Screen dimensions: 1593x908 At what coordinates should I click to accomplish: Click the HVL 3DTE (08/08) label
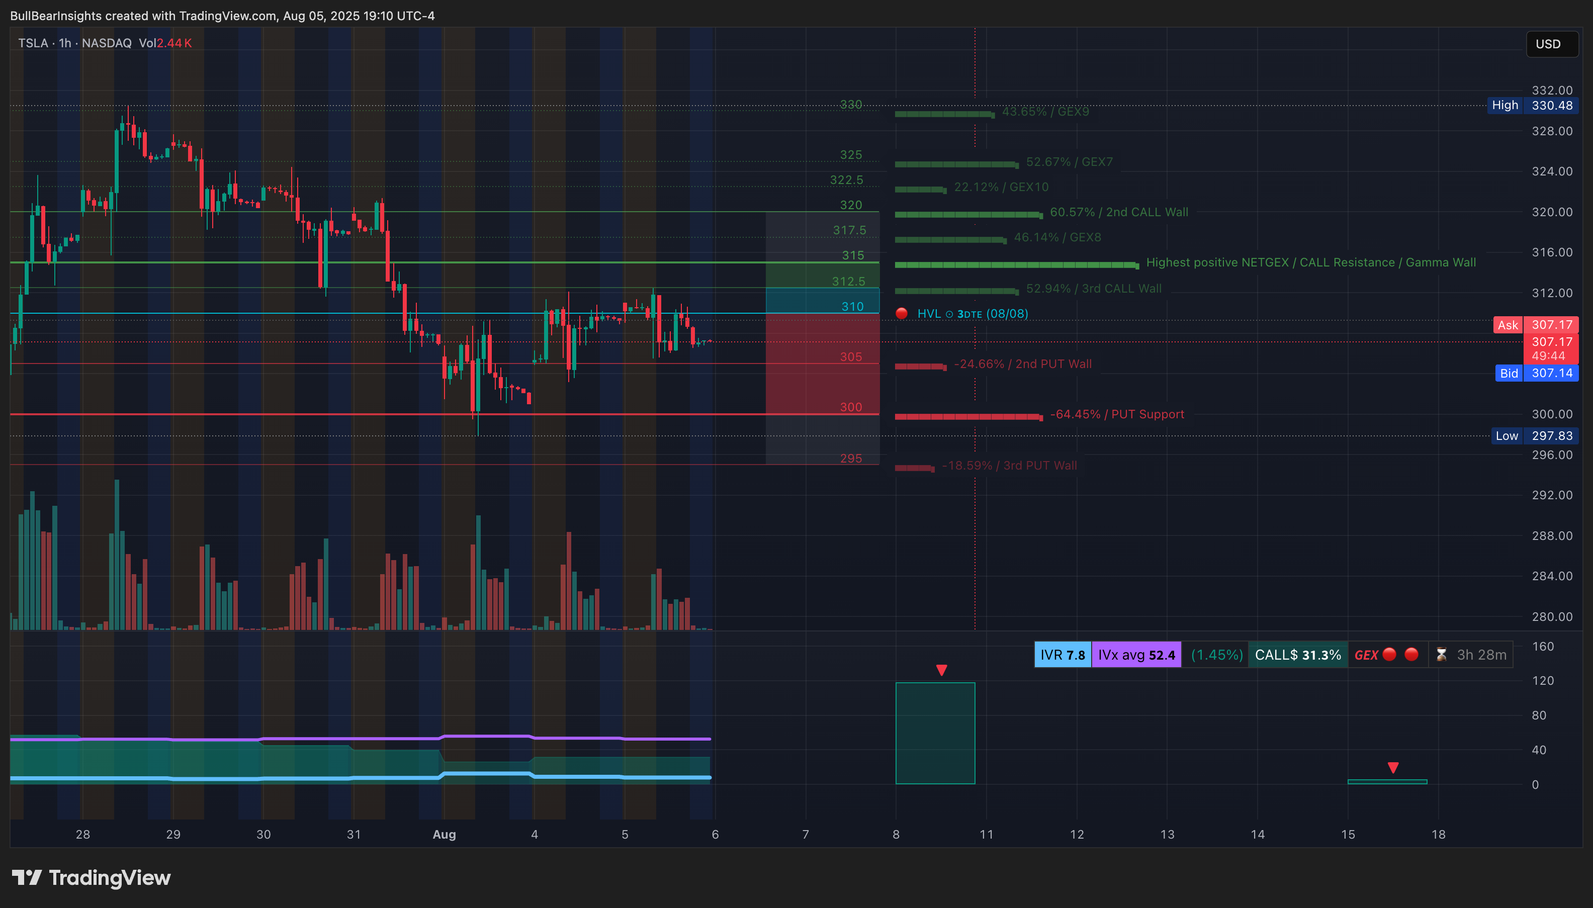[972, 314]
